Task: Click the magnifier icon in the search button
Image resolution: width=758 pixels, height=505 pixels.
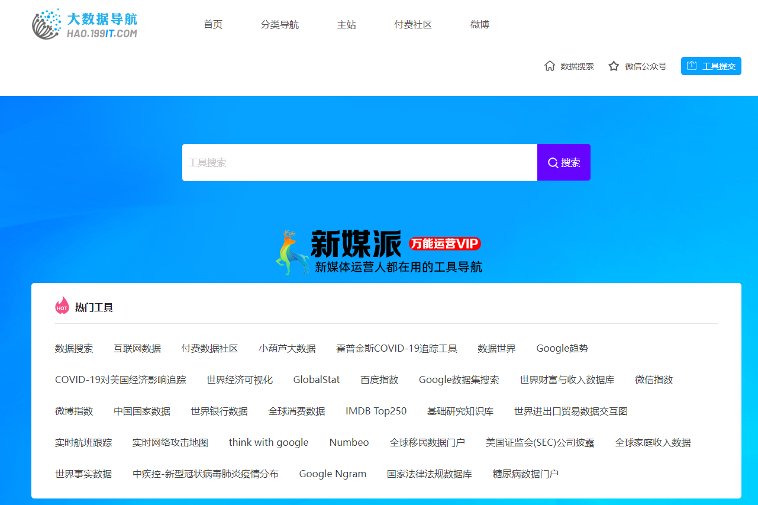Action: 553,163
